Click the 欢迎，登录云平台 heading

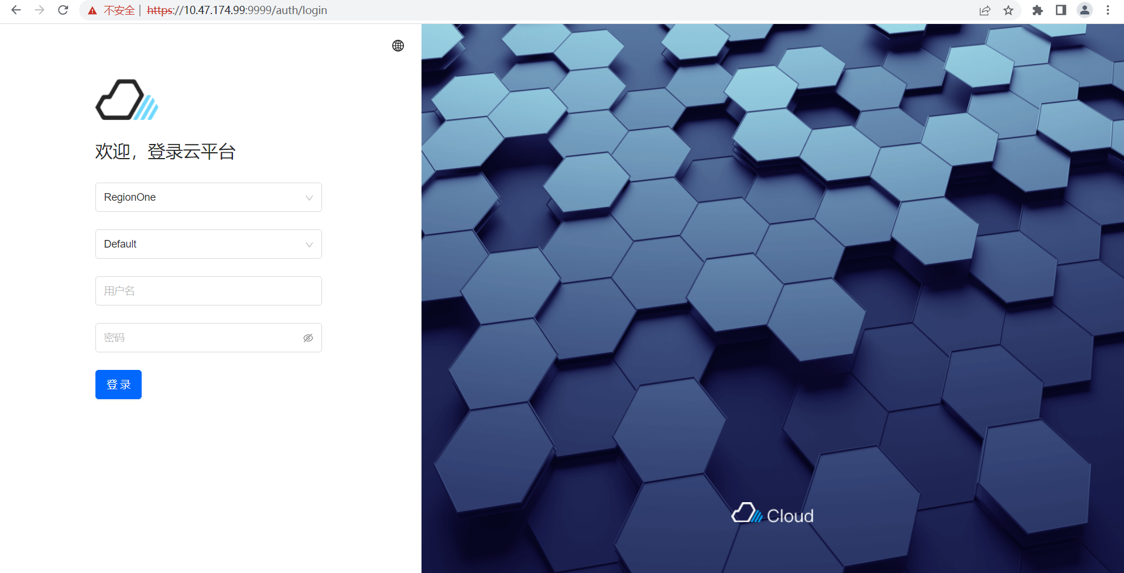click(165, 152)
